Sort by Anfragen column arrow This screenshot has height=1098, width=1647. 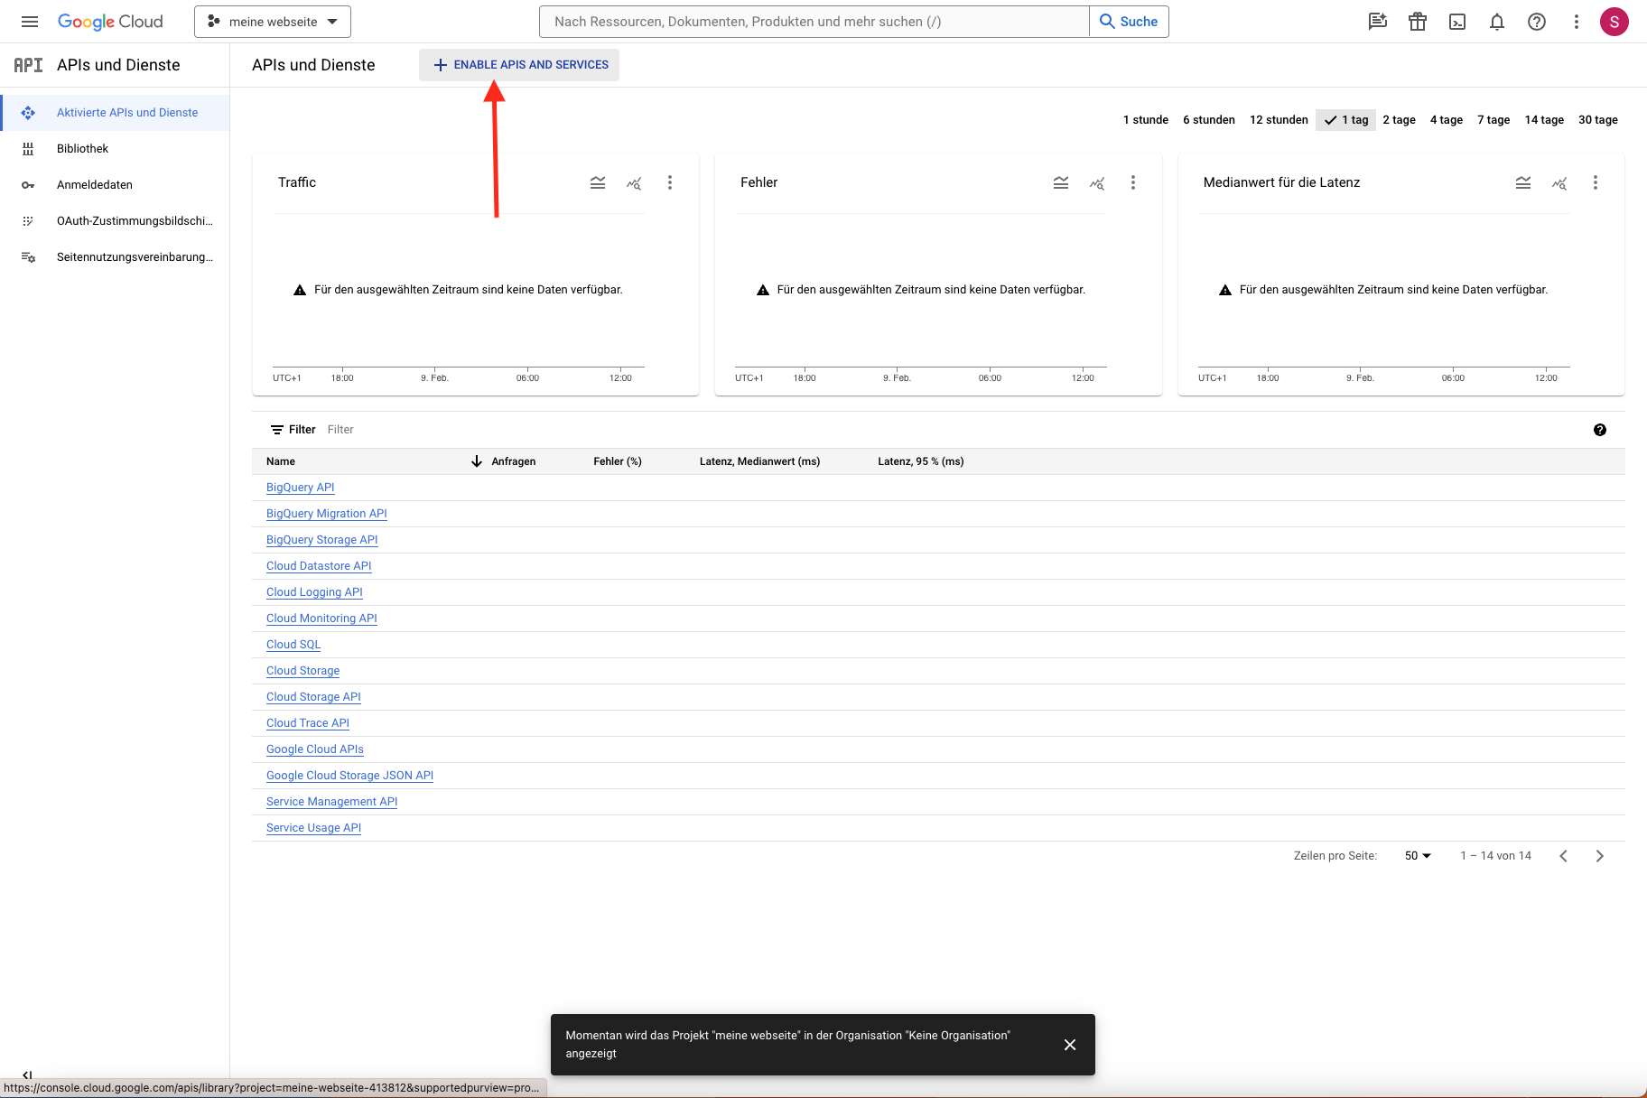click(x=477, y=461)
